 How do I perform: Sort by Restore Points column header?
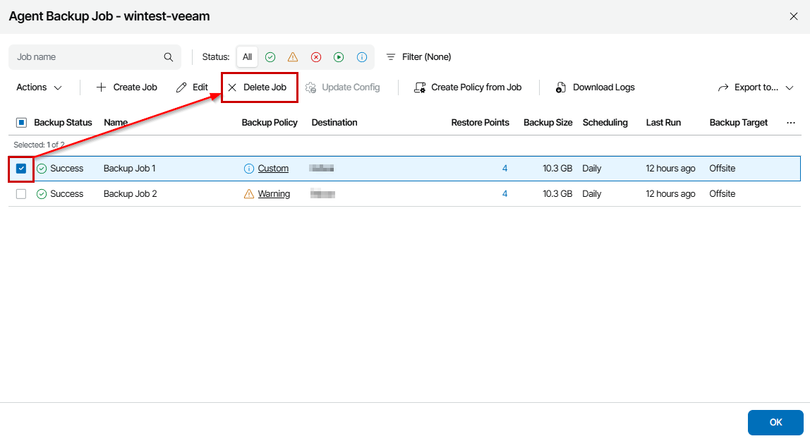tap(480, 123)
